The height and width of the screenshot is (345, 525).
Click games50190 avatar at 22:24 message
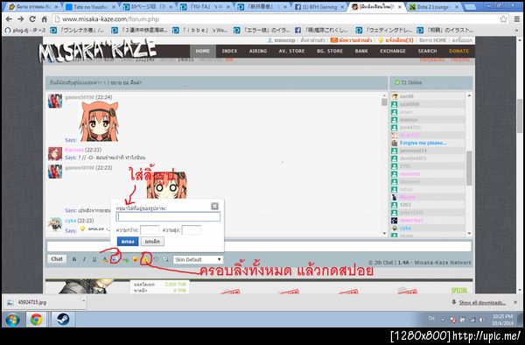point(55,101)
